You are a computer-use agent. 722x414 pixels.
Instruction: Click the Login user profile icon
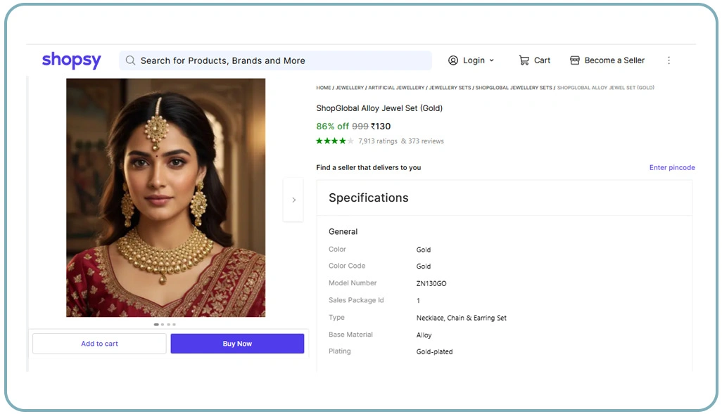pos(453,60)
